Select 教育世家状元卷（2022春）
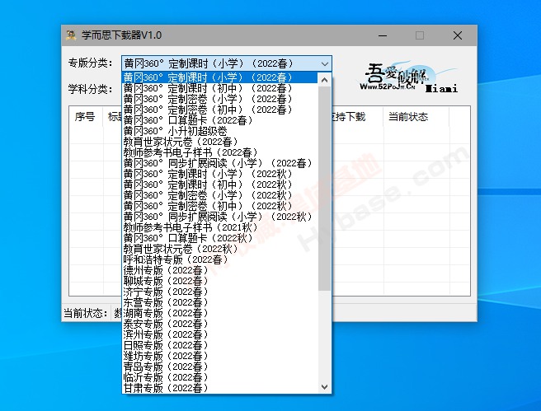This screenshot has height=411, width=541. click(219, 142)
